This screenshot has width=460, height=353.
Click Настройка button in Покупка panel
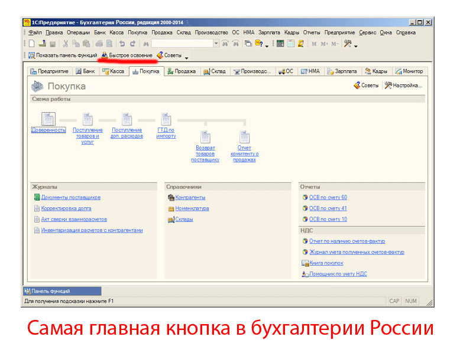pyautogui.click(x=404, y=86)
